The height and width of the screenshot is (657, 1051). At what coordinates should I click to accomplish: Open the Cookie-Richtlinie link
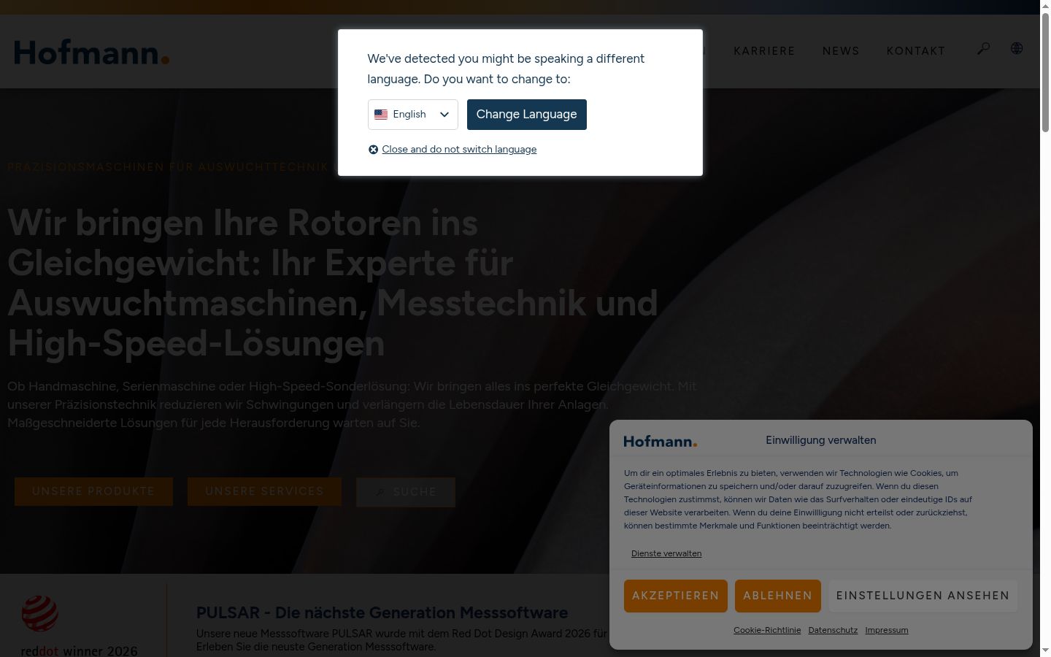(767, 630)
